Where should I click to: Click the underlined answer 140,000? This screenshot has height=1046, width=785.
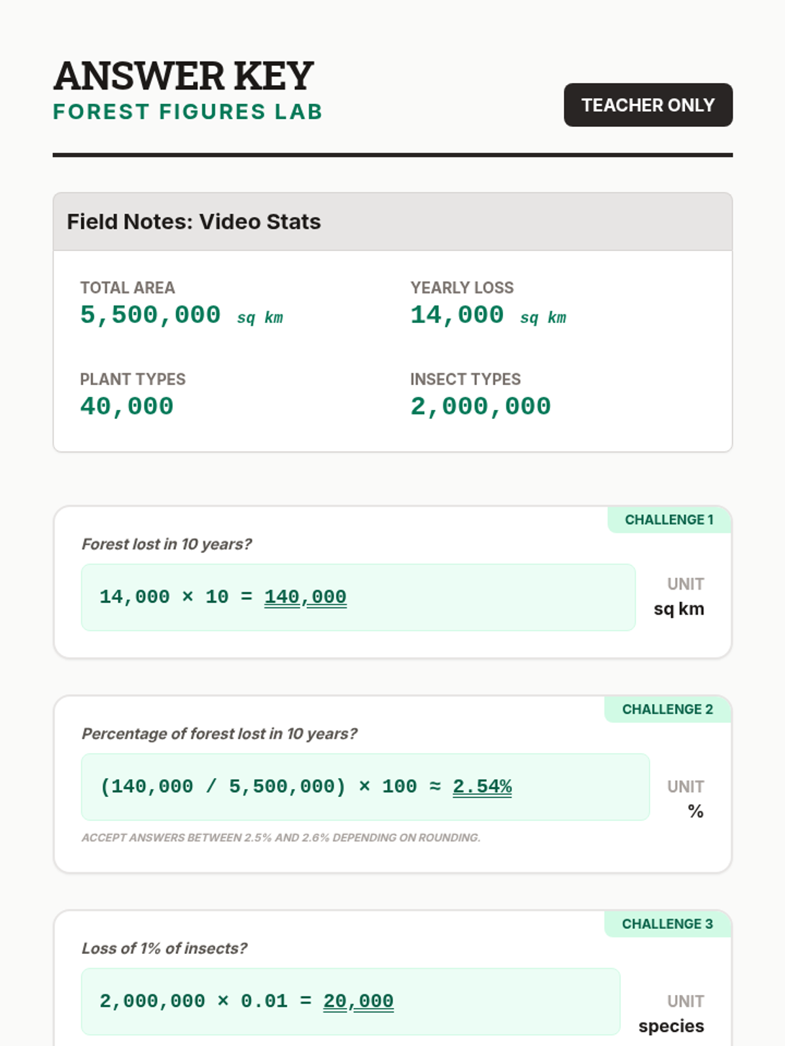(x=305, y=597)
